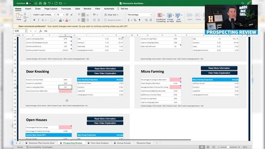Image resolution: width=265 pixels, height=149 pixels.
Task: Toggle center horizontal alignment
Action: [83, 20]
